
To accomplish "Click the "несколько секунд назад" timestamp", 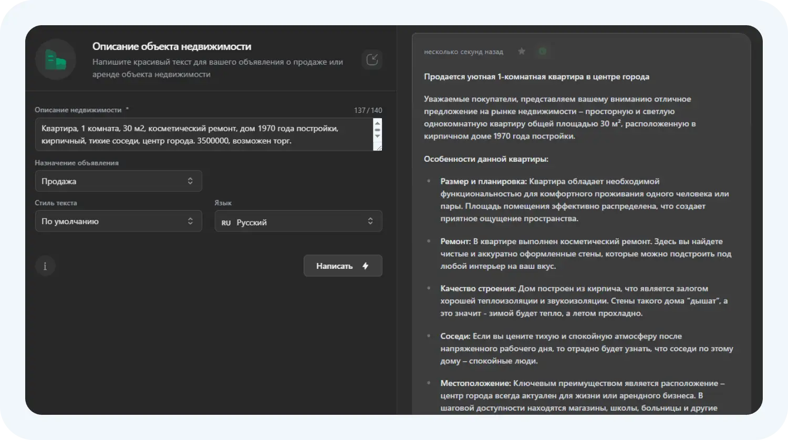I will tap(463, 51).
